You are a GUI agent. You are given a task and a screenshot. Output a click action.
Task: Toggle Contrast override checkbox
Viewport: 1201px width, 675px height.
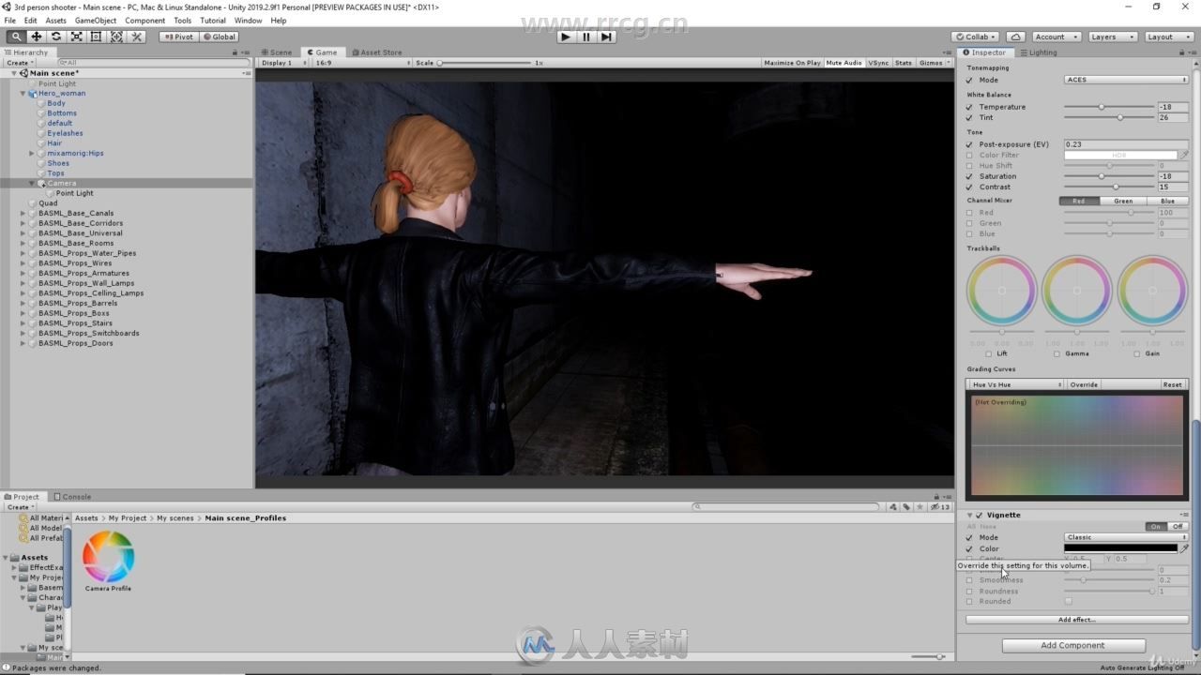pos(970,187)
